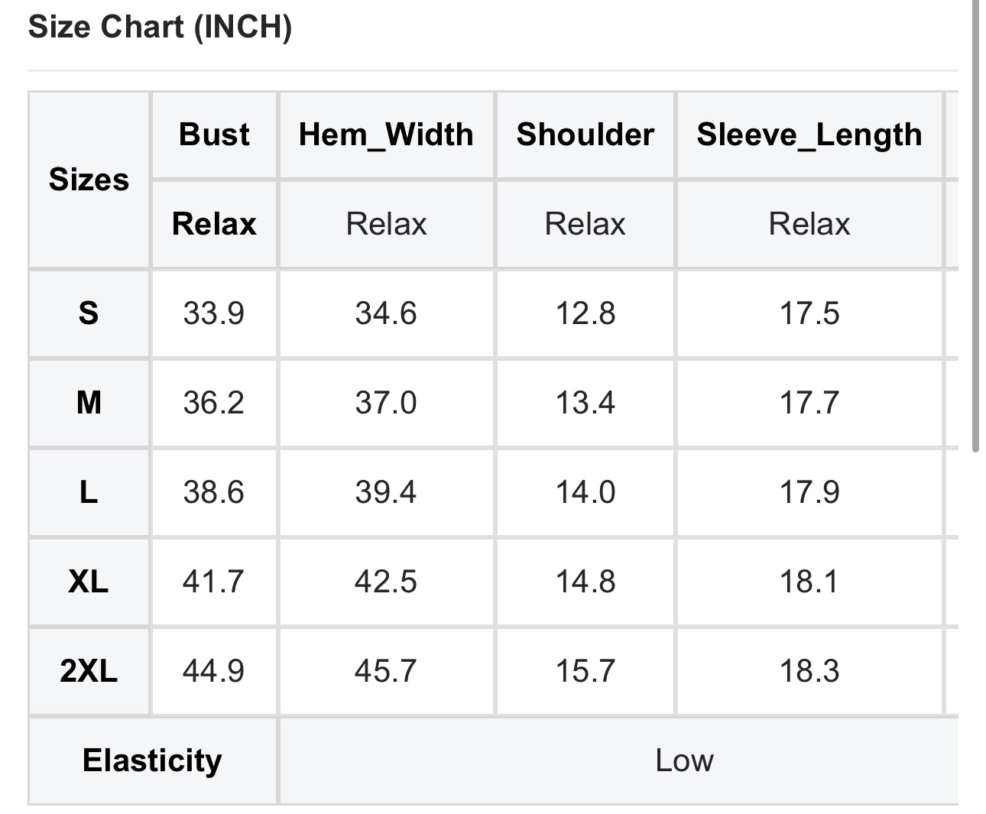Click the 33.9 bust value for size S
Screen dimensions: 986x814
[x=213, y=313]
